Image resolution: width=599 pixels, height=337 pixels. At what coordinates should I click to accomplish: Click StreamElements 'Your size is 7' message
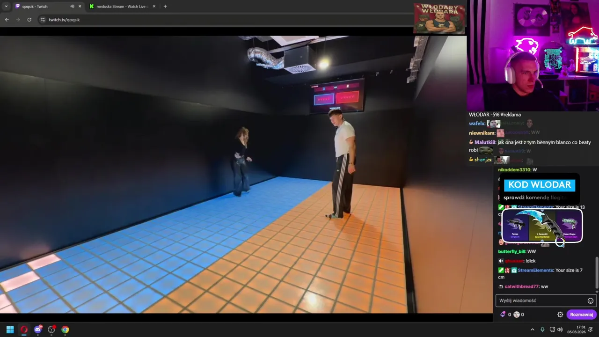[x=541, y=273]
